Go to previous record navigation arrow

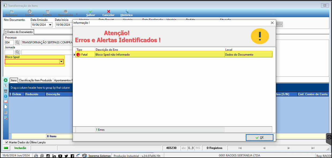pyautogui.click(x=264, y=148)
